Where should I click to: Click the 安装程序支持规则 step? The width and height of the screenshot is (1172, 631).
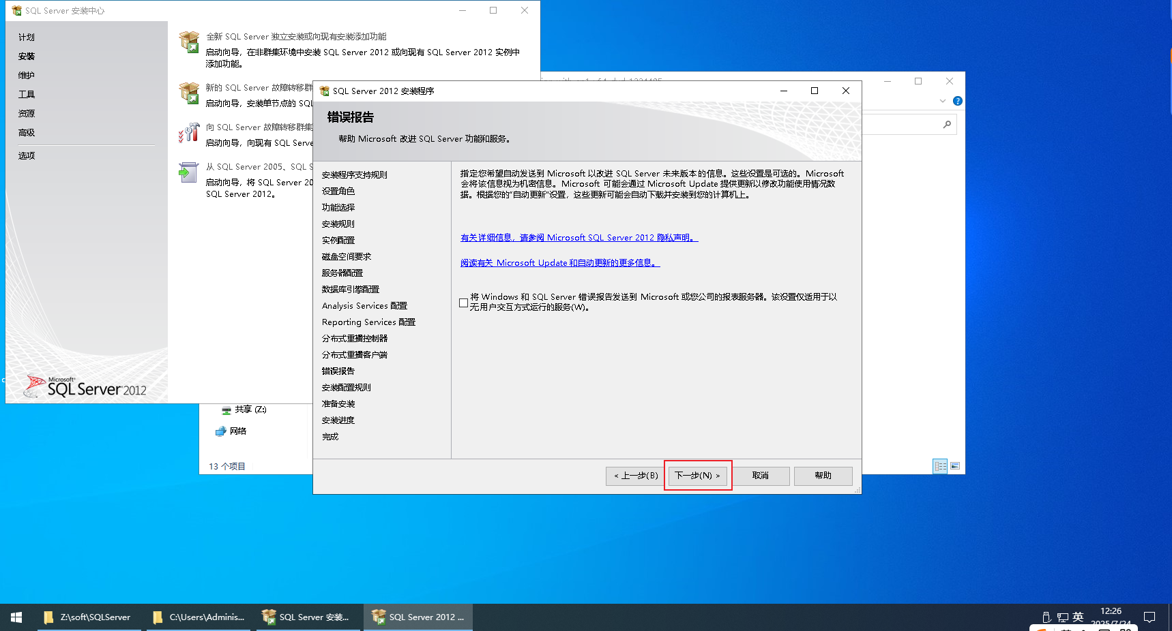click(x=355, y=175)
